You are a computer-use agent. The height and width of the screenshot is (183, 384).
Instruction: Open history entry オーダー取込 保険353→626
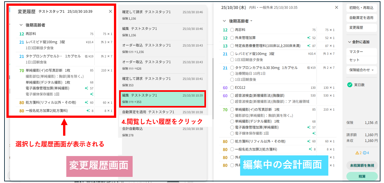coord(162,65)
